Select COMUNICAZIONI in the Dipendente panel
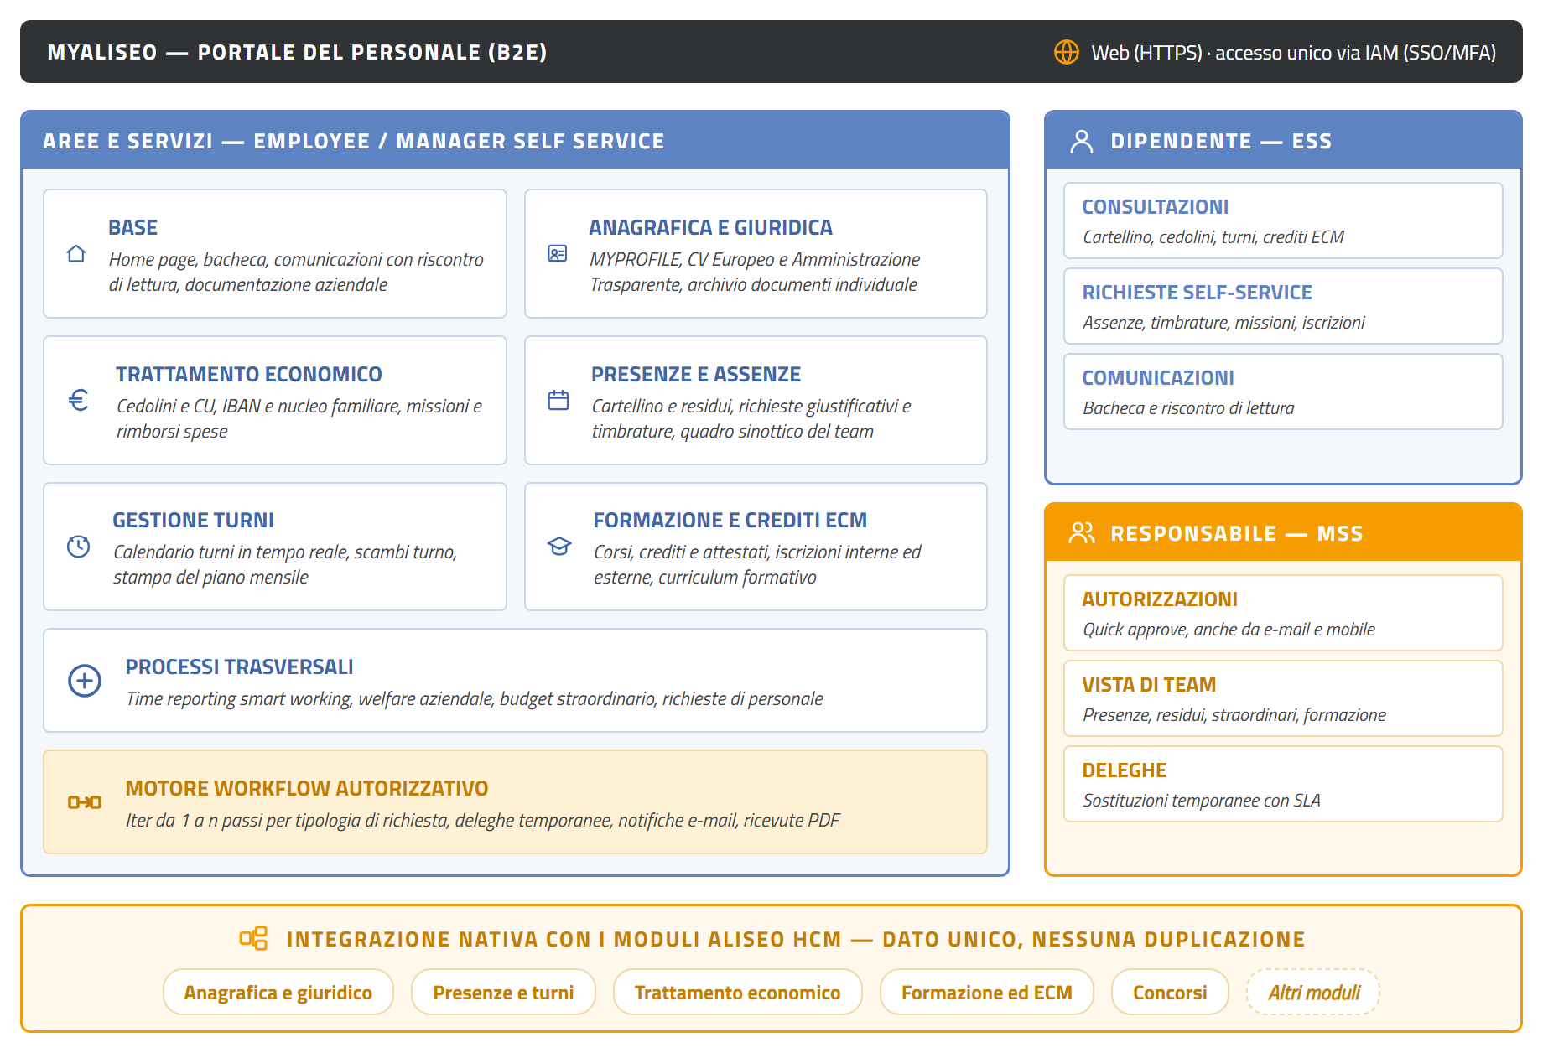The height and width of the screenshot is (1053, 1543). (1283, 392)
